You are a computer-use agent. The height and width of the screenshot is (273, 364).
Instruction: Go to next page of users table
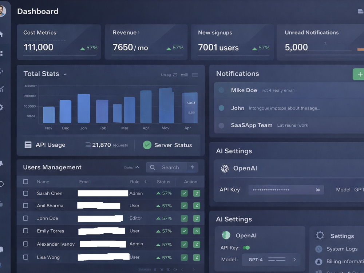pyautogui.click(x=193, y=269)
